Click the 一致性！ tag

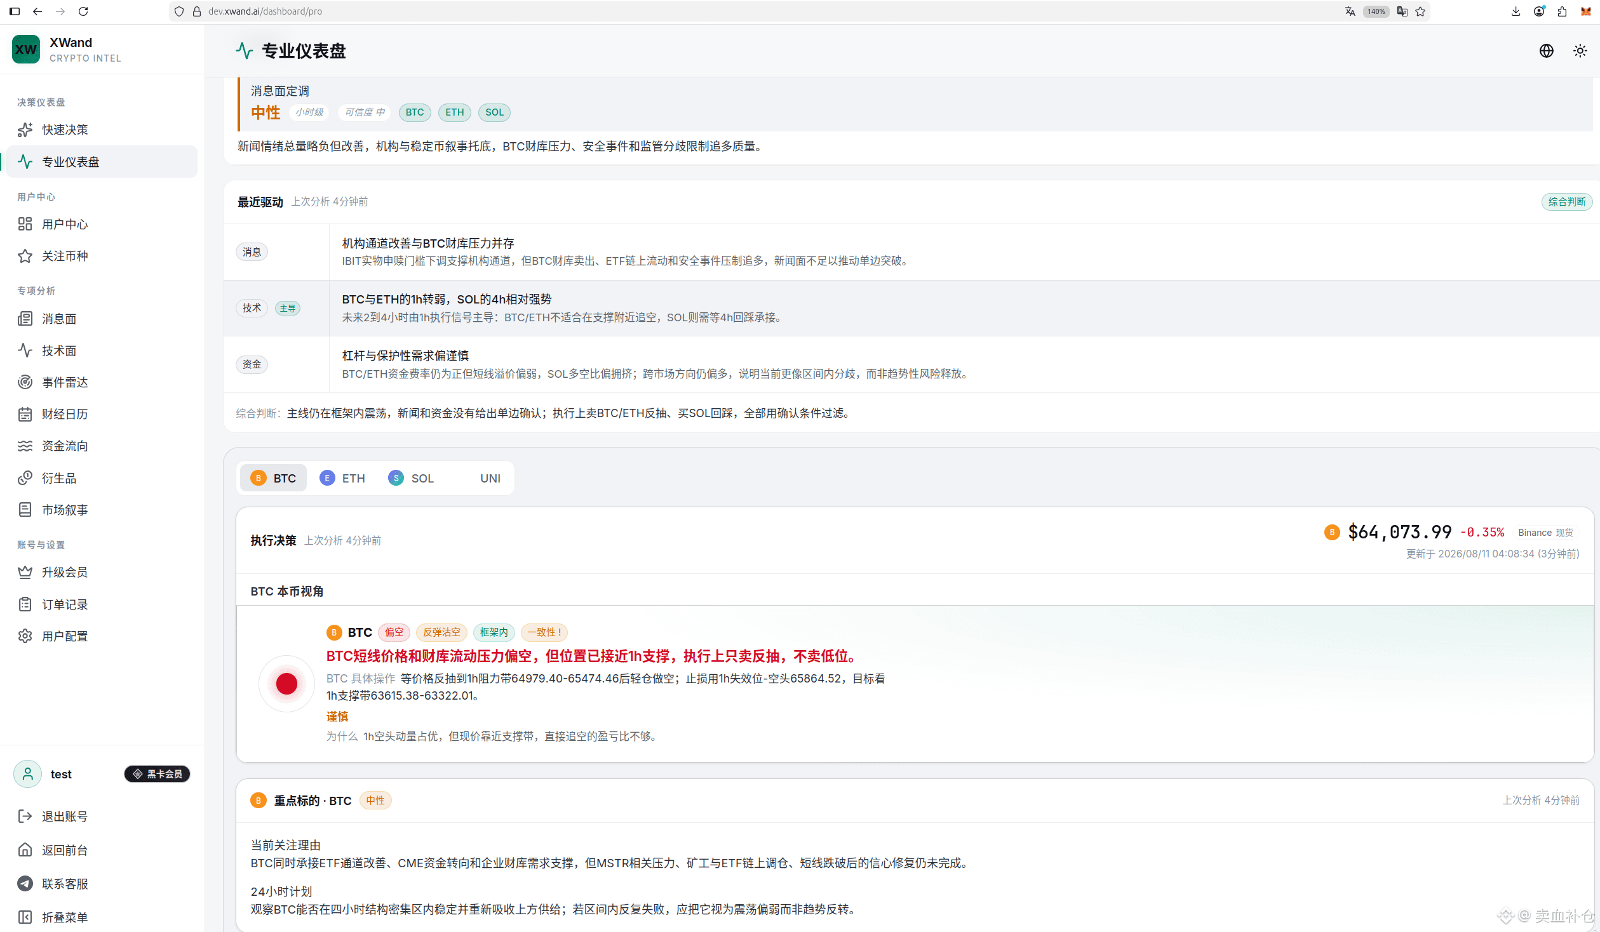544,632
